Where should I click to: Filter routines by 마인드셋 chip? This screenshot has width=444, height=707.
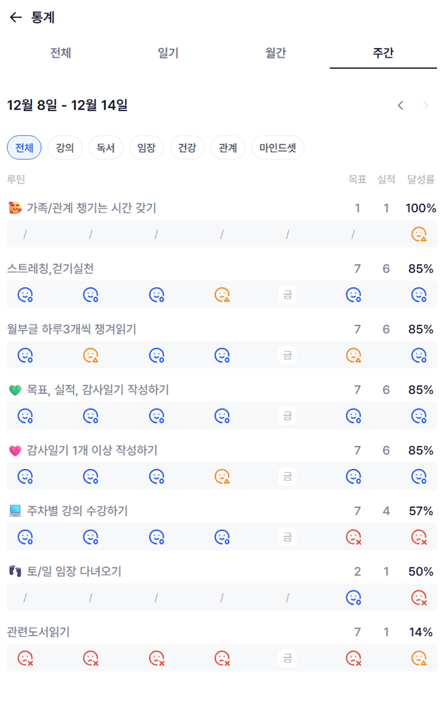(x=278, y=148)
